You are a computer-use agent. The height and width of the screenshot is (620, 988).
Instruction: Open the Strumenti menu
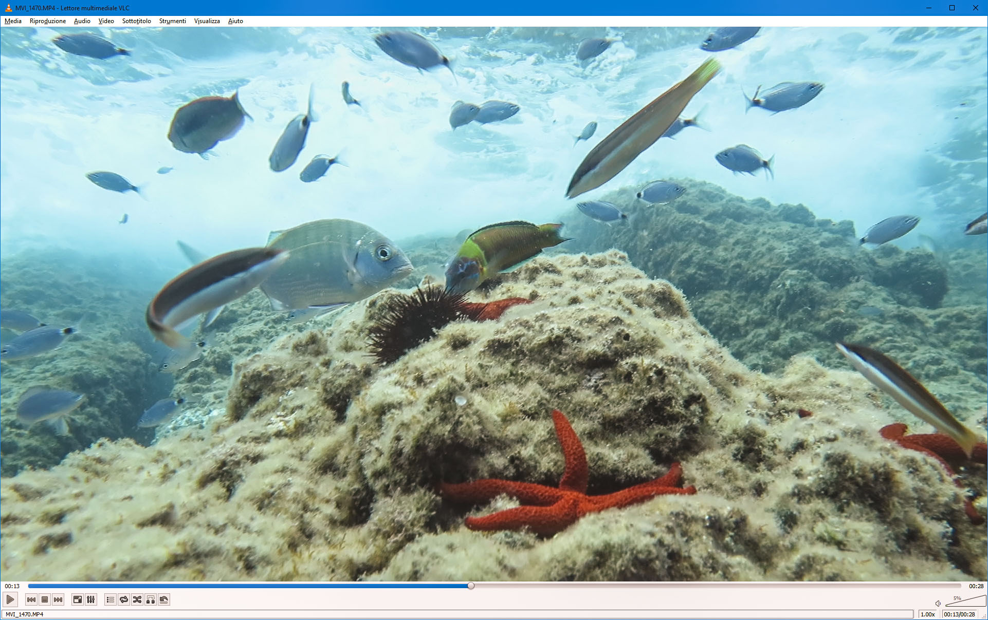click(x=172, y=21)
